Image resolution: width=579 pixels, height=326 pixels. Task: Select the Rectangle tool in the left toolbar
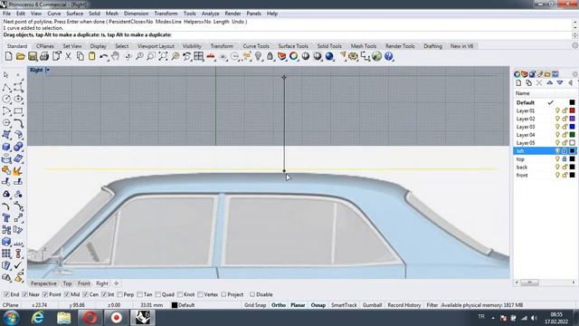tap(18, 110)
